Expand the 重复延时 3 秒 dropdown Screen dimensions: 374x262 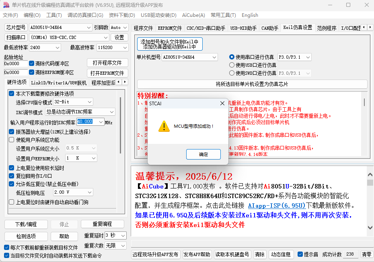tap(123, 235)
